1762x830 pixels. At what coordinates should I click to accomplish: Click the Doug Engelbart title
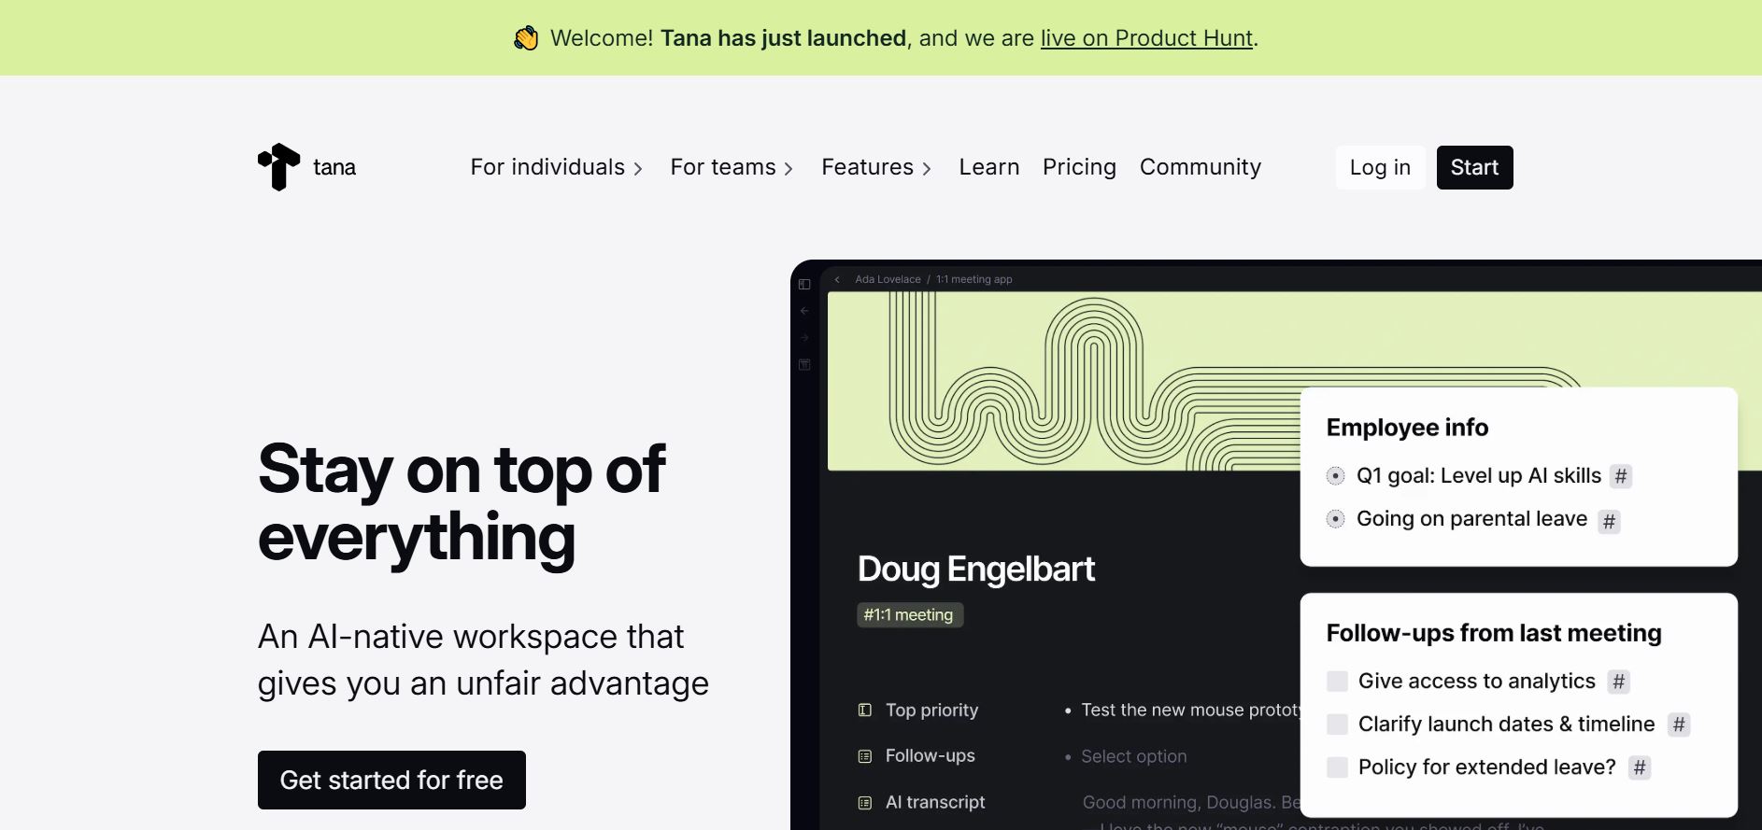pos(976,569)
